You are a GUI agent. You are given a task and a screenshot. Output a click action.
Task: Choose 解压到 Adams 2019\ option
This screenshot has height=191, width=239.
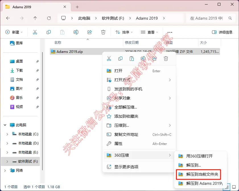[201, 183]
